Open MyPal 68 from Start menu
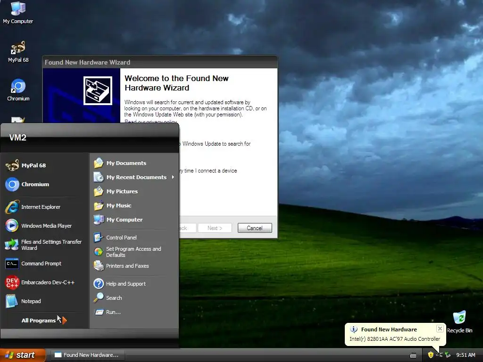The height and width of the screenshot is (362, 483). click(x=45, y=165)
